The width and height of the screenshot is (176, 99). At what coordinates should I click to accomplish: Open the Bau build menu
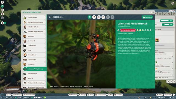(x=110, y=95)
